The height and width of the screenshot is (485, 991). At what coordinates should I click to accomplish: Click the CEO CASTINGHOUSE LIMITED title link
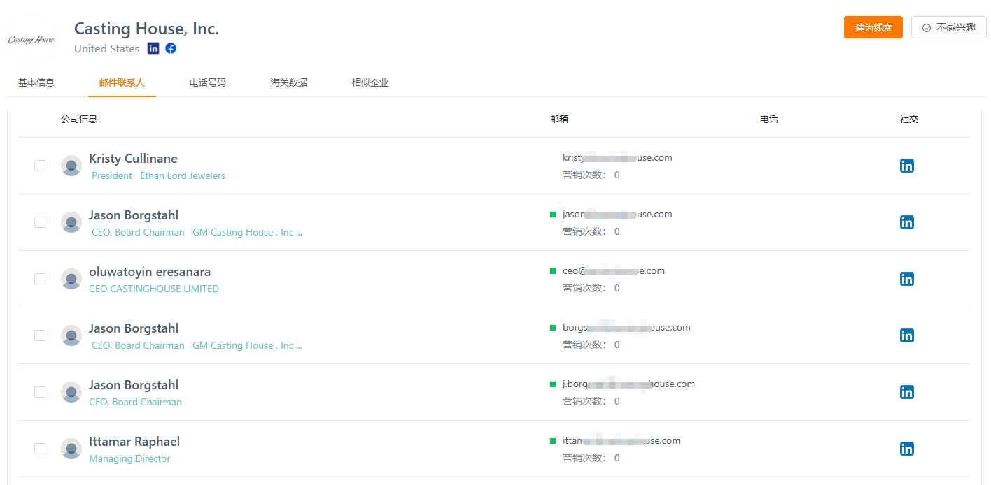(x=154, y=289)
